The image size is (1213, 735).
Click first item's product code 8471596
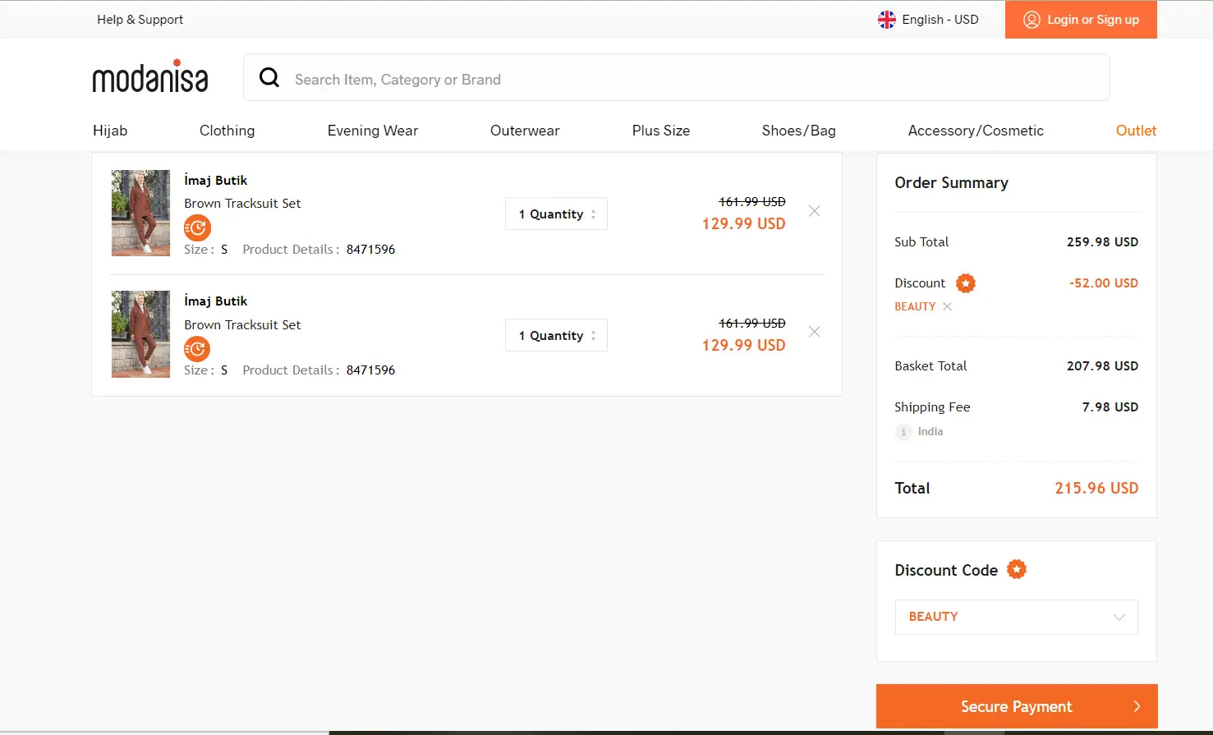[370, 250]
